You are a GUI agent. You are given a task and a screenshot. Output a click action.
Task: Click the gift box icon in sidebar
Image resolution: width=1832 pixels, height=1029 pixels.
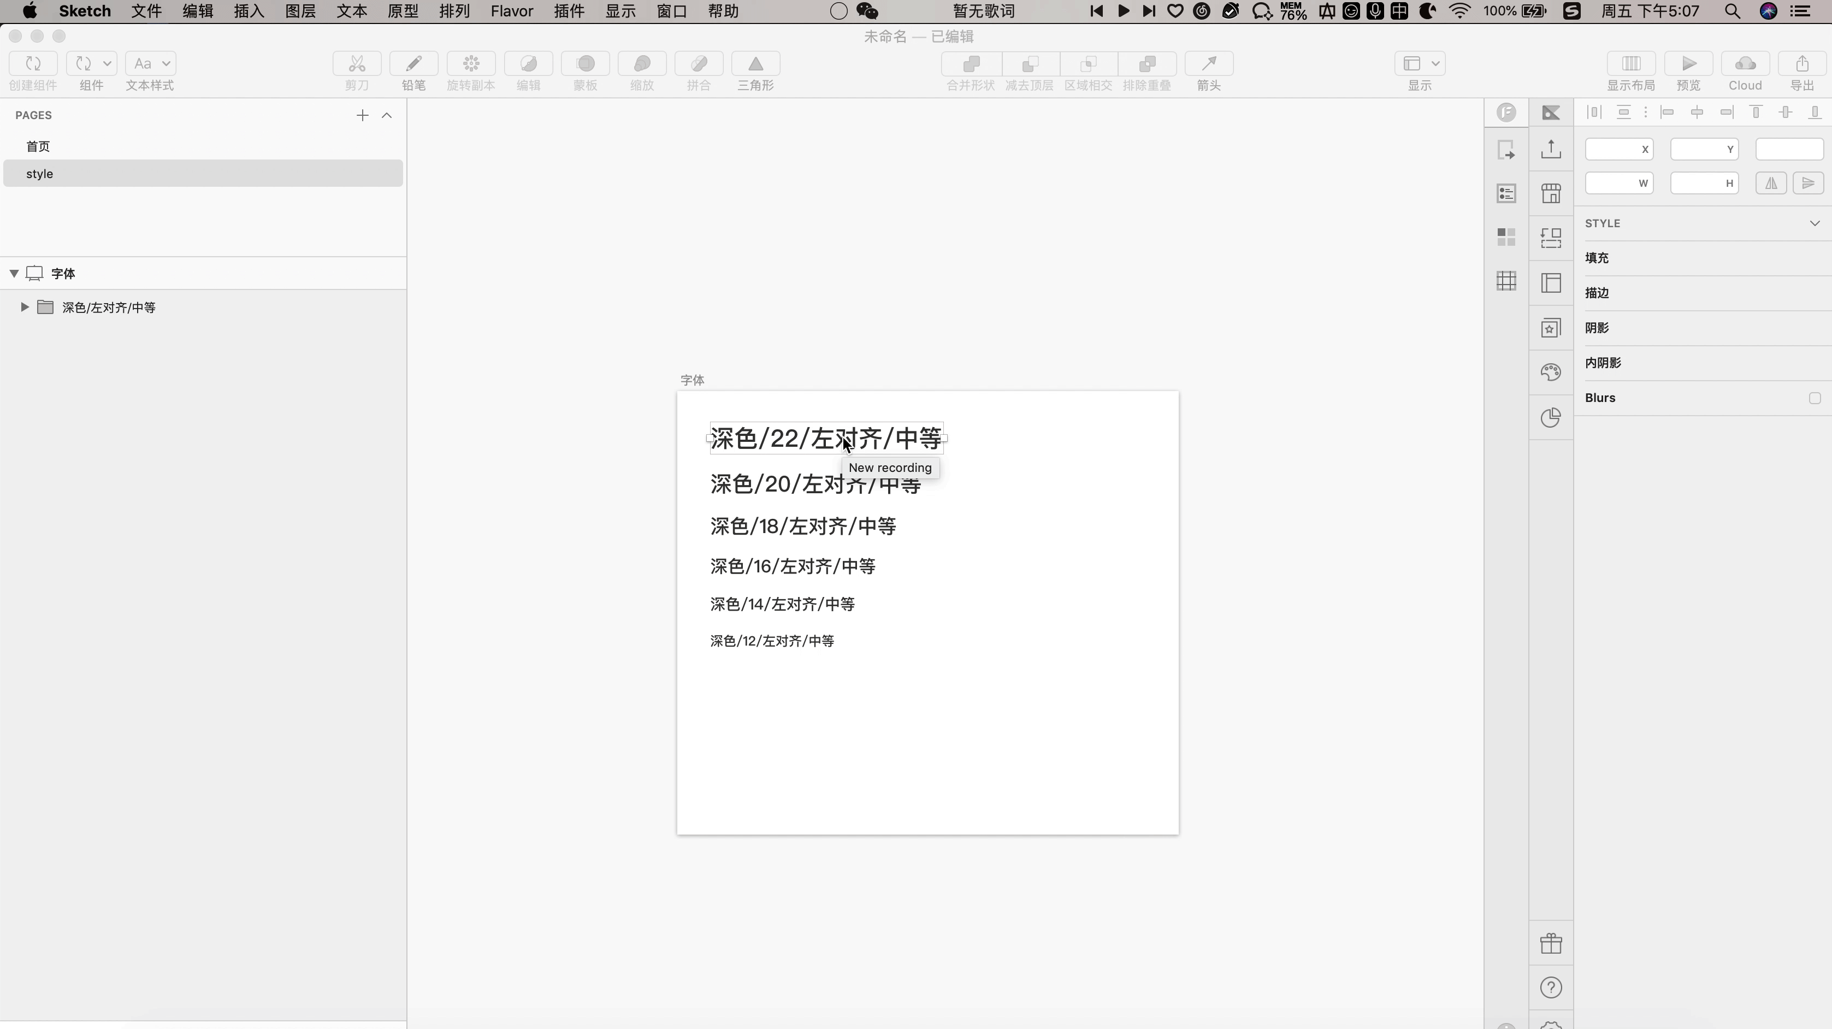point(1550,944)
